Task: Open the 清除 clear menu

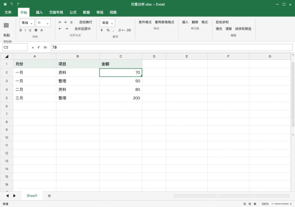Action: 229,29
